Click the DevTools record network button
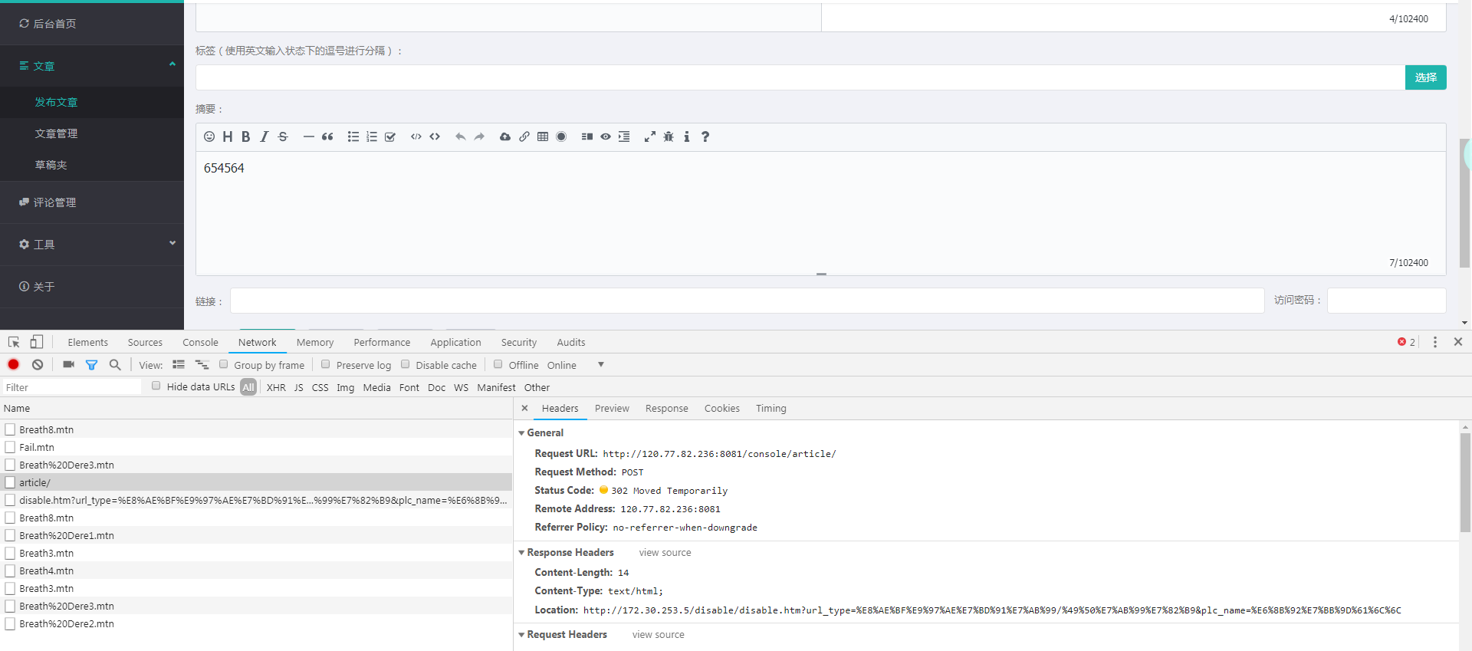 (x=14, y=365)
